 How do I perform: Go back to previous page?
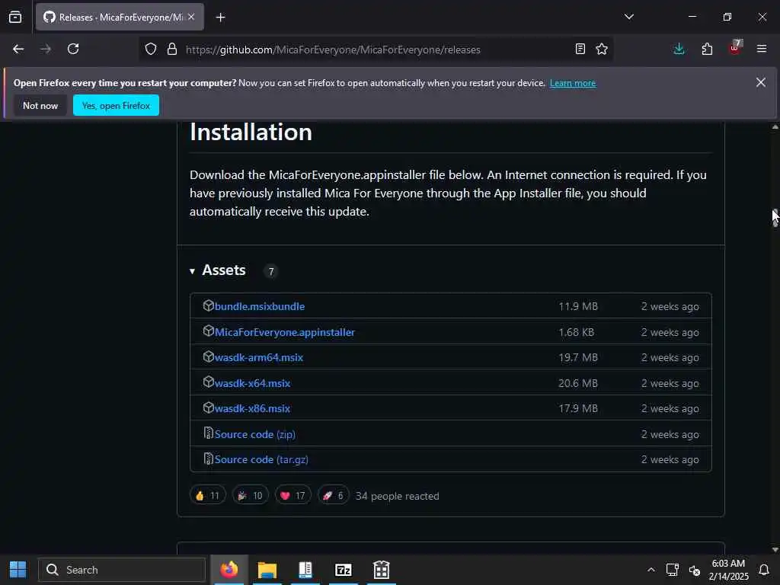(x=18, y=49)
